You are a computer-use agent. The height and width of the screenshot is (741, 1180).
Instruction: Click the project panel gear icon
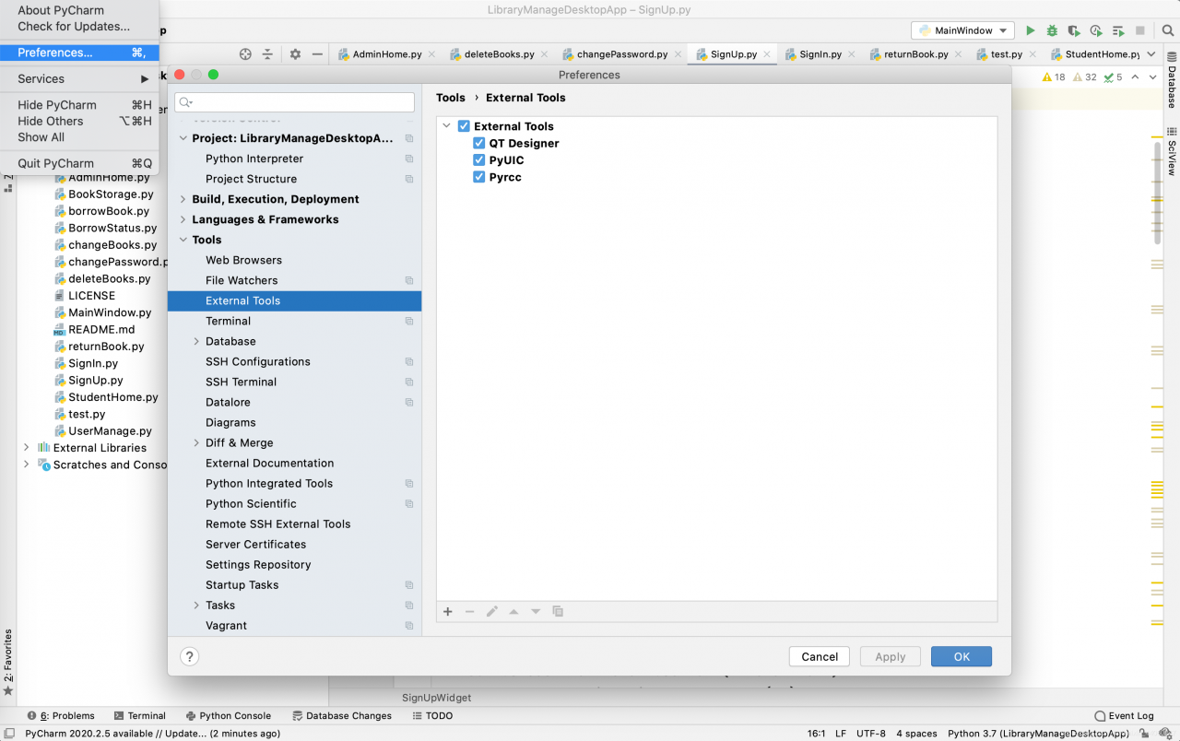[x=295, y=54]
